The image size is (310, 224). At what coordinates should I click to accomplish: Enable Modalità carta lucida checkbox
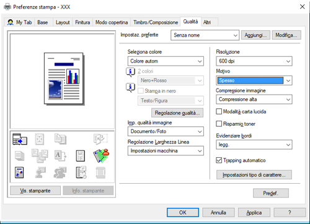[219, 111]
